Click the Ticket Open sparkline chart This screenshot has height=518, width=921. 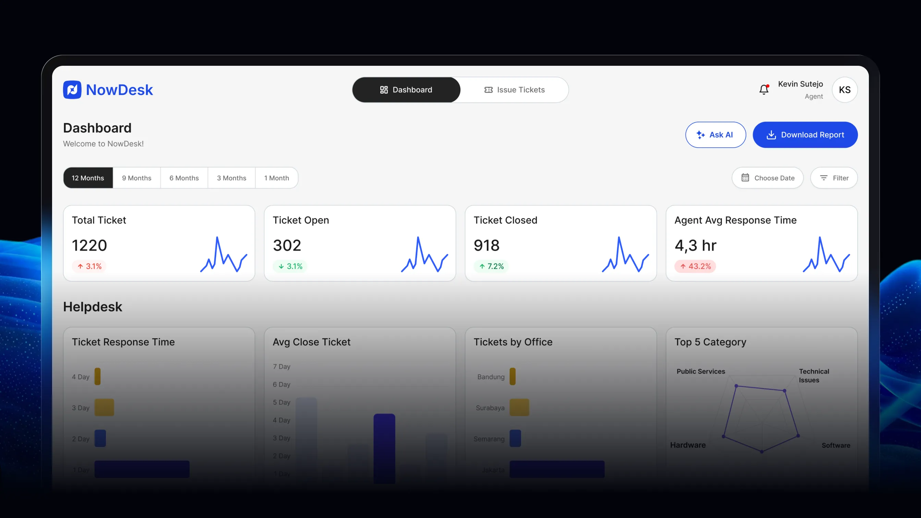(425, 255)
